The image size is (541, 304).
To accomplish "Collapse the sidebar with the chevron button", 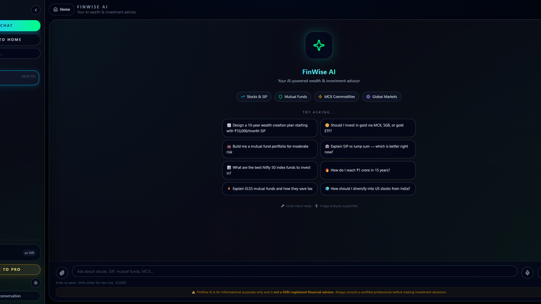I will point(36,10).
